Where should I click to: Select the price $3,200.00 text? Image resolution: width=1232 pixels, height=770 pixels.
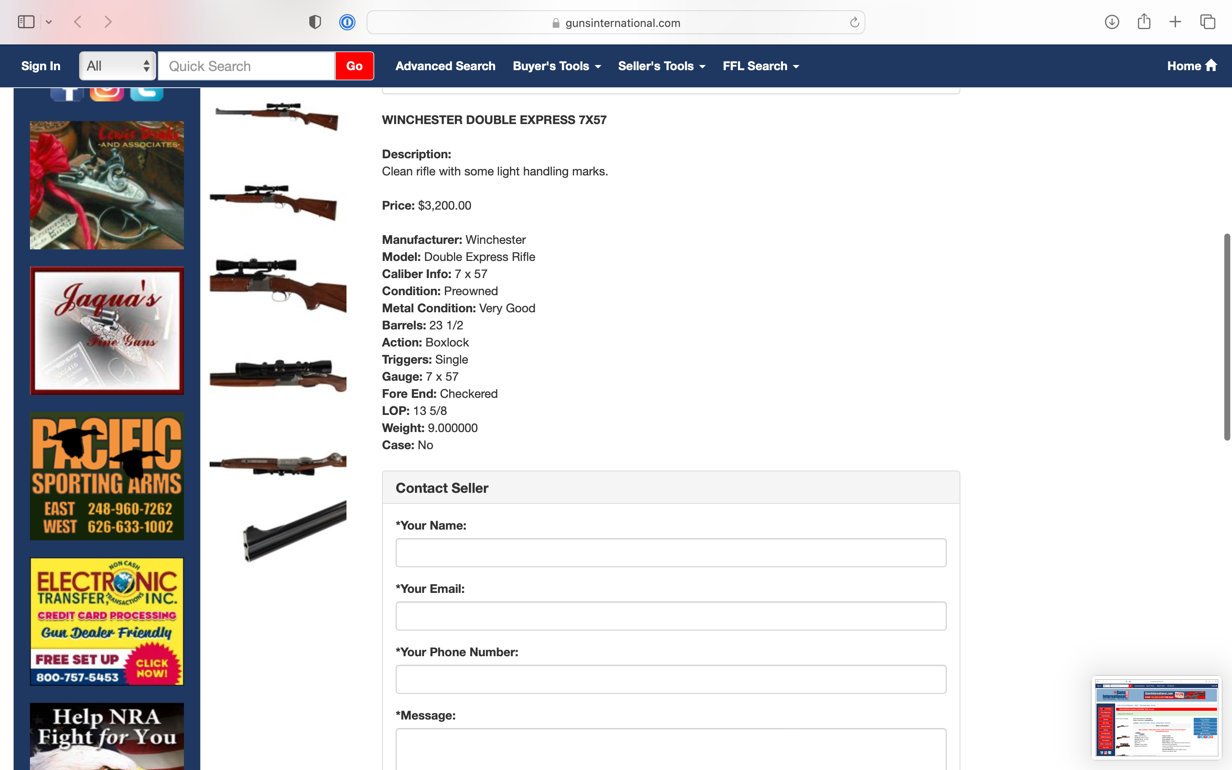click(444, 205)
